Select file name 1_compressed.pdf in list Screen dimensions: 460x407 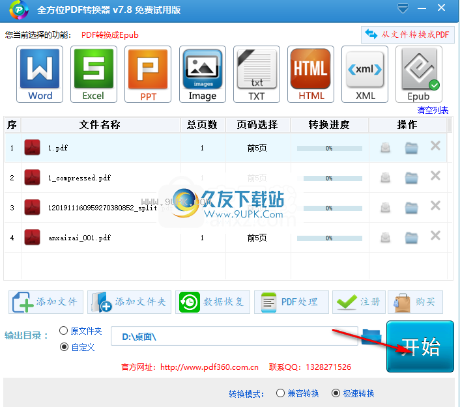79,178
